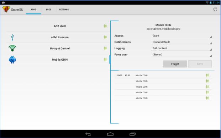
Task: Click the Mobile ODIN android icon
Action: point(12,60)
